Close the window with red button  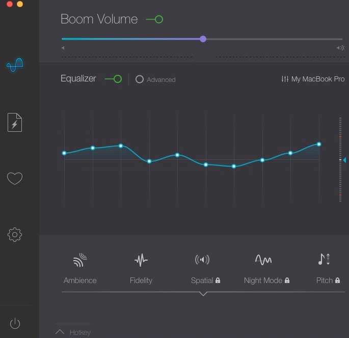coord(10,4)
